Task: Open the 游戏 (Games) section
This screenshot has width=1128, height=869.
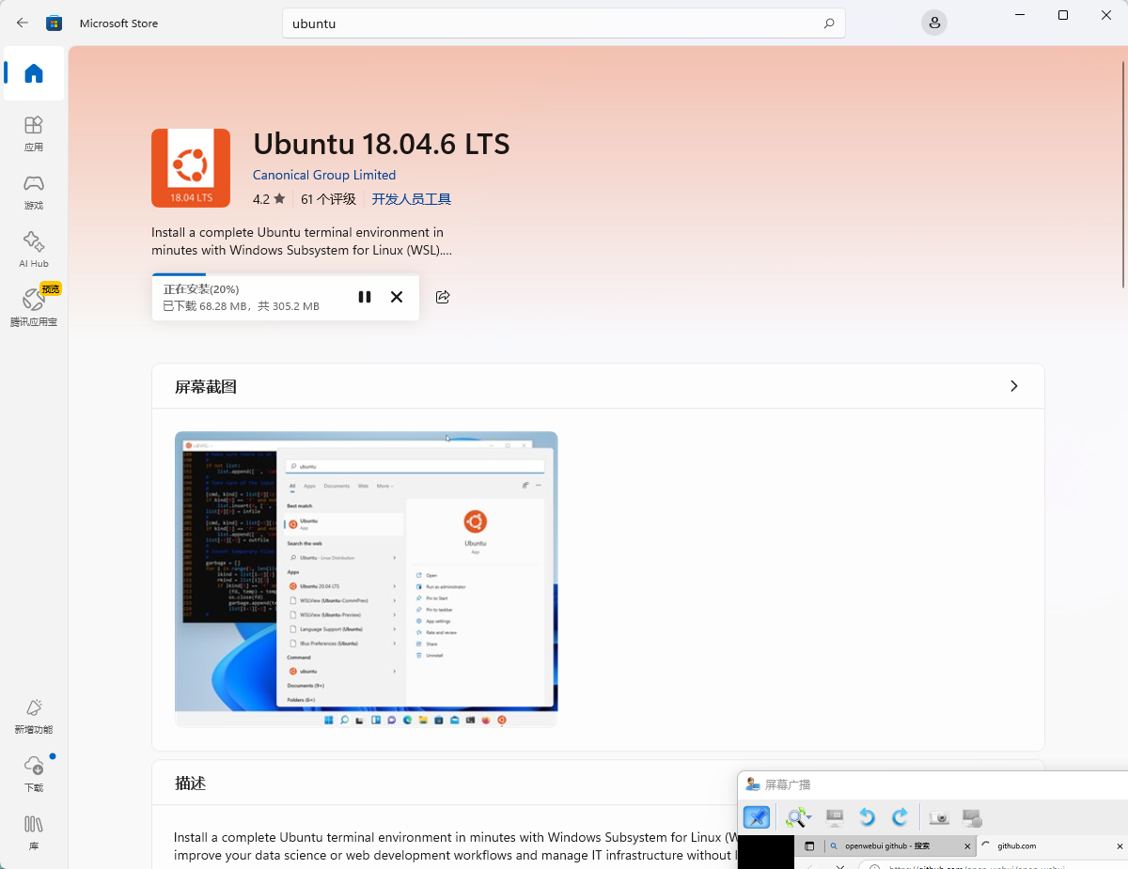Action: pyautogui.click(x=34, y=193)
